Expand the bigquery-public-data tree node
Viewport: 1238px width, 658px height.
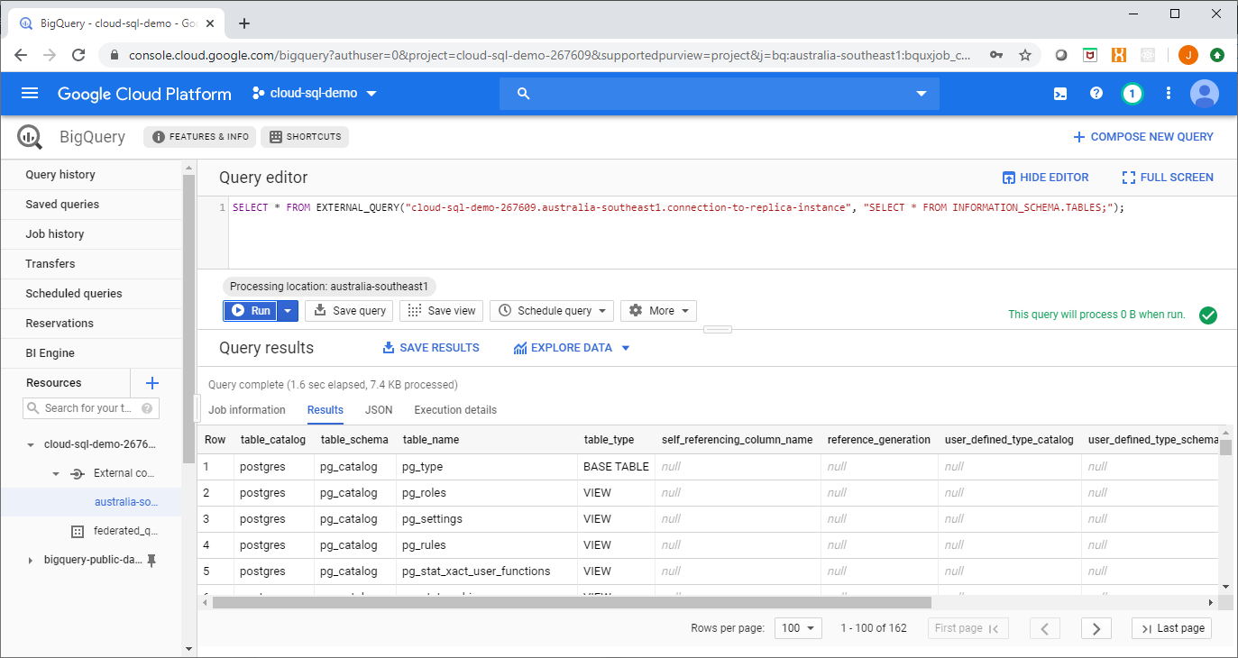[x=32, y=560]
